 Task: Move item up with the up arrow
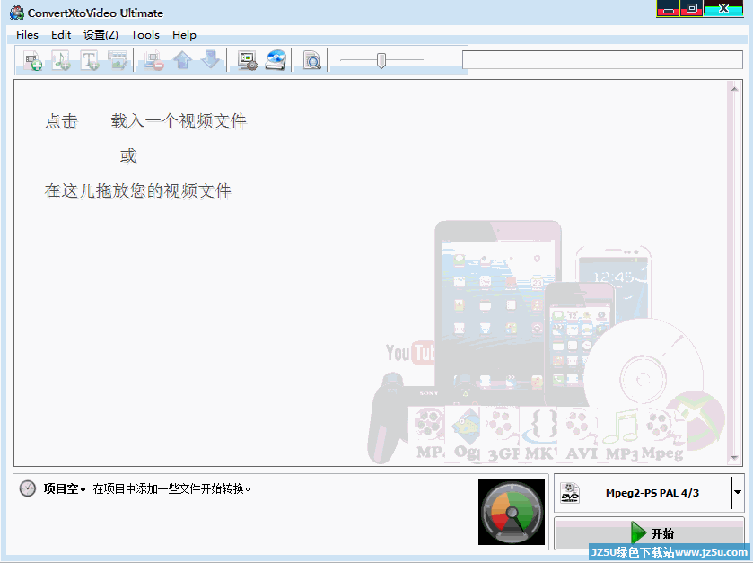182,60
